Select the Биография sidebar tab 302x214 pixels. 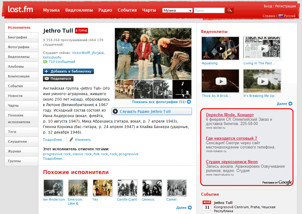click(21, 37)
